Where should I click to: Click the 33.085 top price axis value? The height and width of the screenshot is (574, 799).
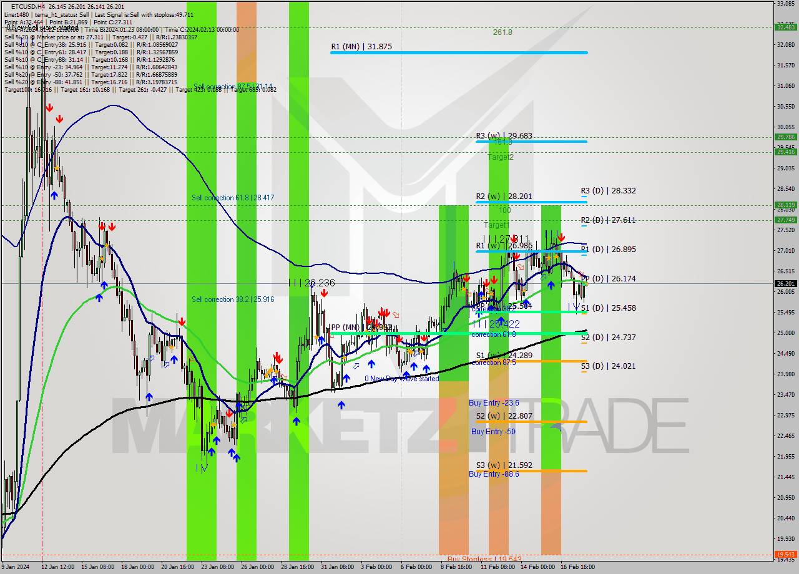tap(785, 4)
